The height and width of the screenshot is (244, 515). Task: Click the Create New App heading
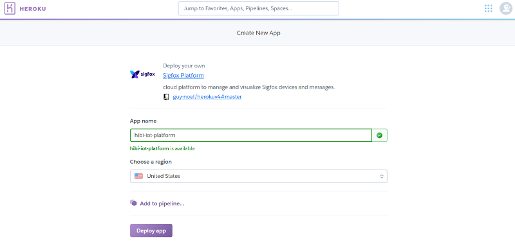(x=259, y=33)
